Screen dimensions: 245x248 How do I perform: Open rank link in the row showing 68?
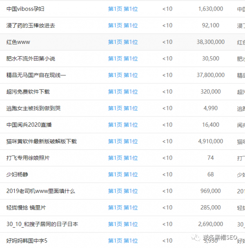coord(122,175)
